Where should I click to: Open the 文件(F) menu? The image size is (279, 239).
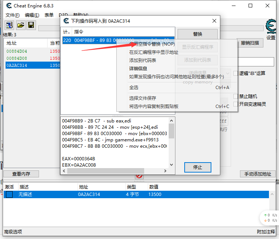[13, 15]
